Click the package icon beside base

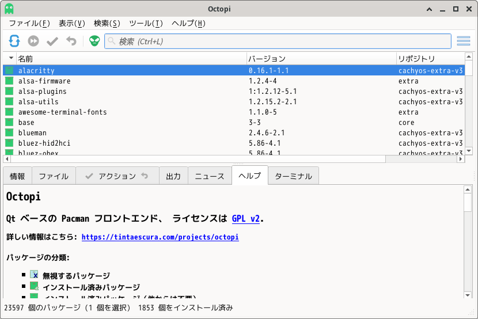tap(9, 122)
